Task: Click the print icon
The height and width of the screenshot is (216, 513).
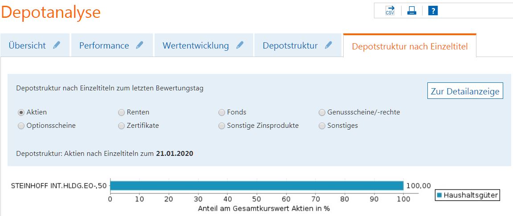Action: (x=411, y=11)
